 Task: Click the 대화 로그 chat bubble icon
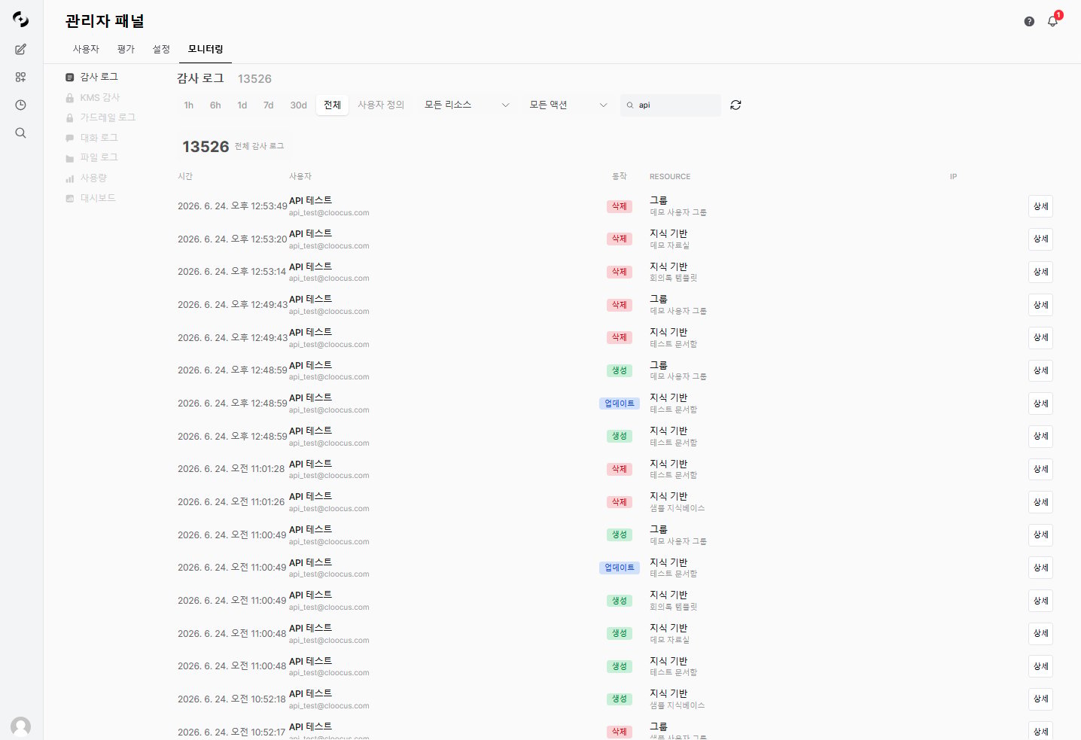70,139
